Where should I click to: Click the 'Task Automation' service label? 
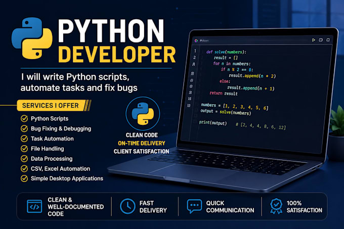[x=52, y=139]
